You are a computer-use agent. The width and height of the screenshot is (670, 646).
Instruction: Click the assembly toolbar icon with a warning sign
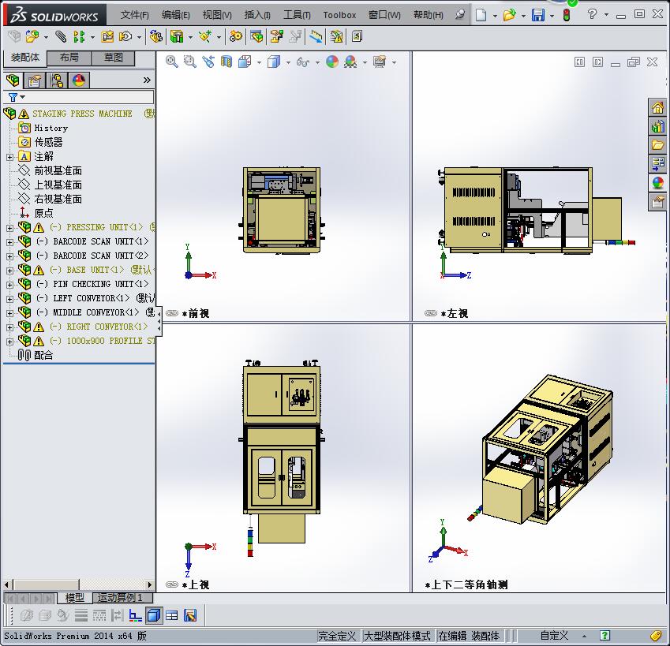(x=336, y=37)
